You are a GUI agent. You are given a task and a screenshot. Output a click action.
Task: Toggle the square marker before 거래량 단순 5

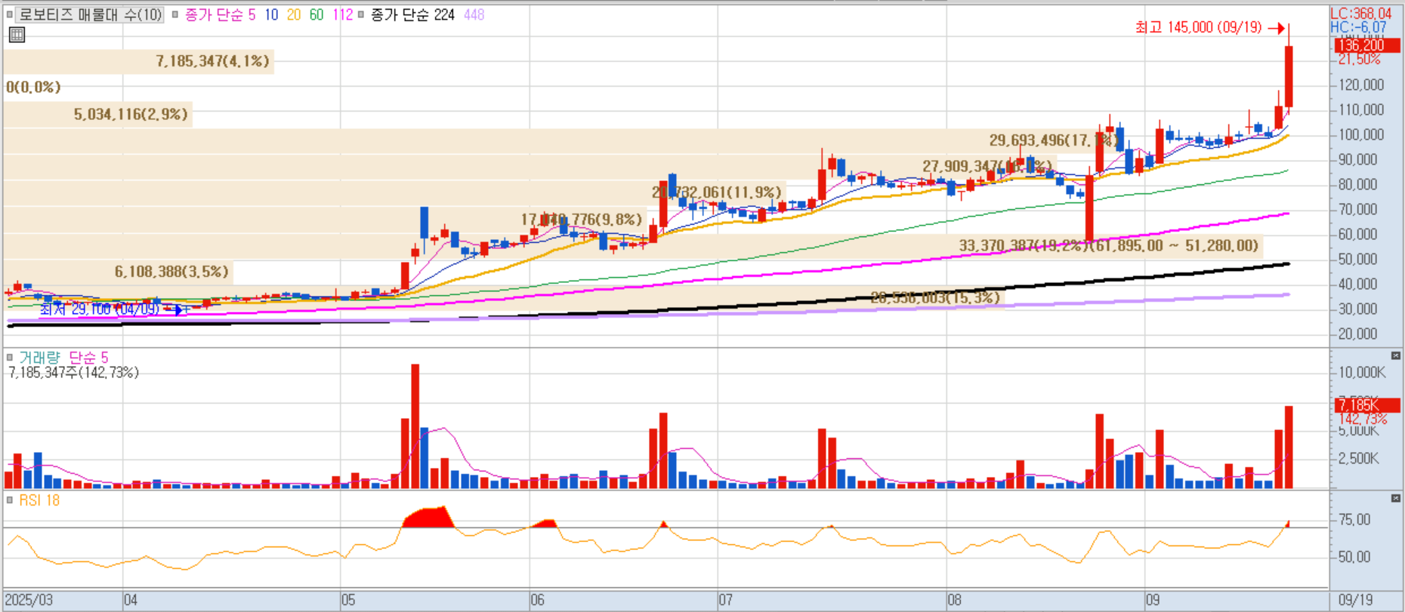point(10,357)
